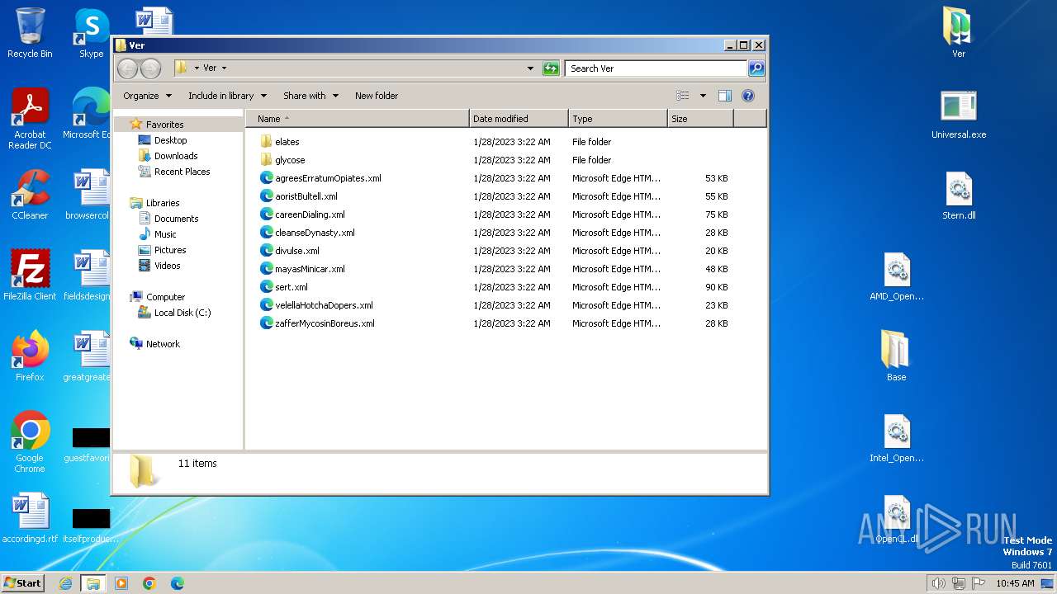Select the Base folder on desktop
This screenshot has height=594, width=1057.
coord(896,356)
